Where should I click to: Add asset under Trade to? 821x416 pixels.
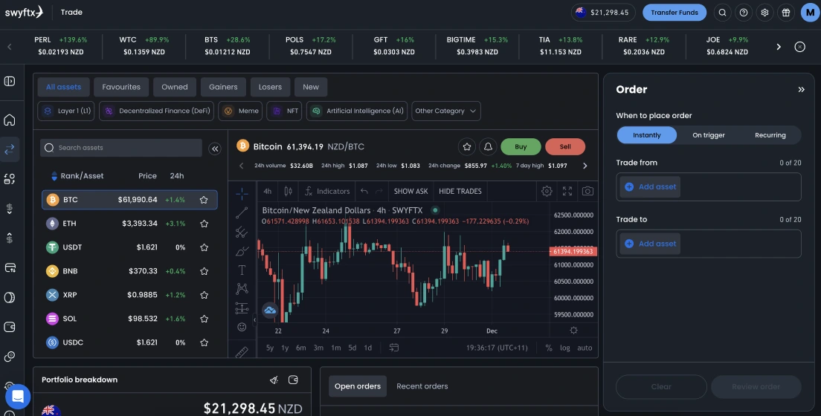650,244
